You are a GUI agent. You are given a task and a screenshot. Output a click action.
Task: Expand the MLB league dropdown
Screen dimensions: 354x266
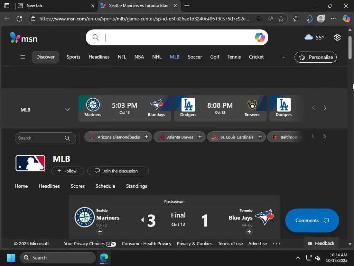click(x=67, y=110)
